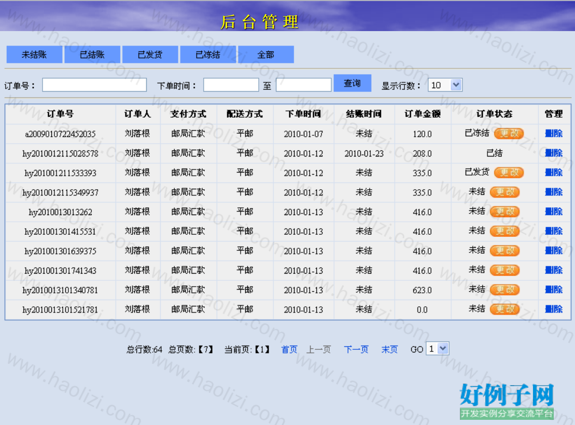
Task: Switch to the 已结账 tab
Action: tap(92, 54)
